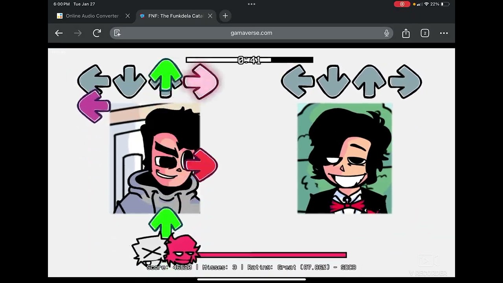
Task: Open the browser three-dot more menu
Action: pyautogui.click(x=444, y=33)
